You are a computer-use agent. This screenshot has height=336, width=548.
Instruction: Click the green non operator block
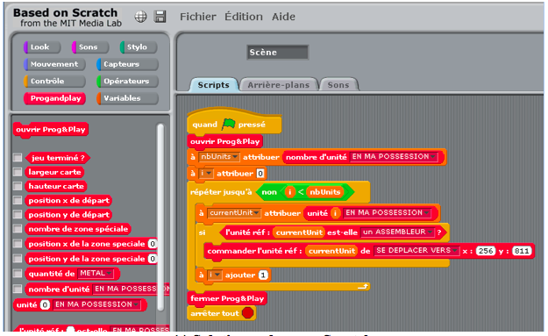pos(269,192)
